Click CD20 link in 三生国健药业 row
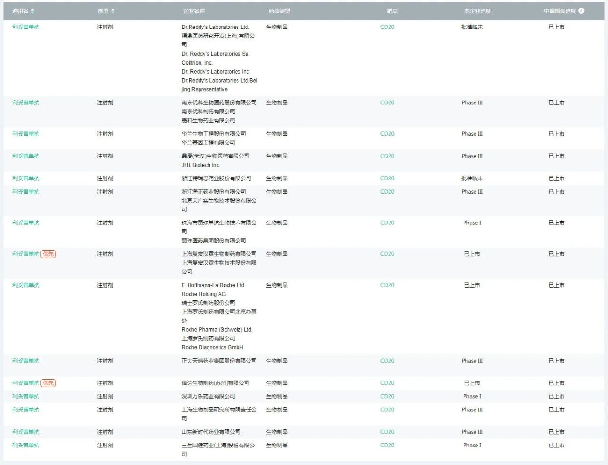The height and width of the screenshot is (465, 608). click(x=387, y=445)
